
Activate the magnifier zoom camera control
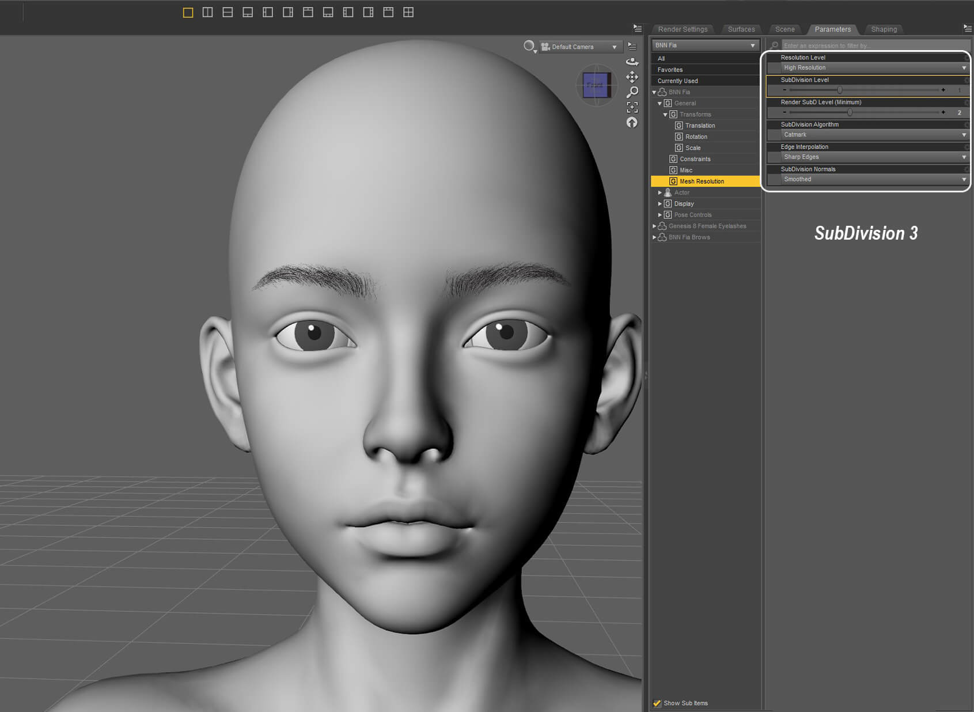632,92
